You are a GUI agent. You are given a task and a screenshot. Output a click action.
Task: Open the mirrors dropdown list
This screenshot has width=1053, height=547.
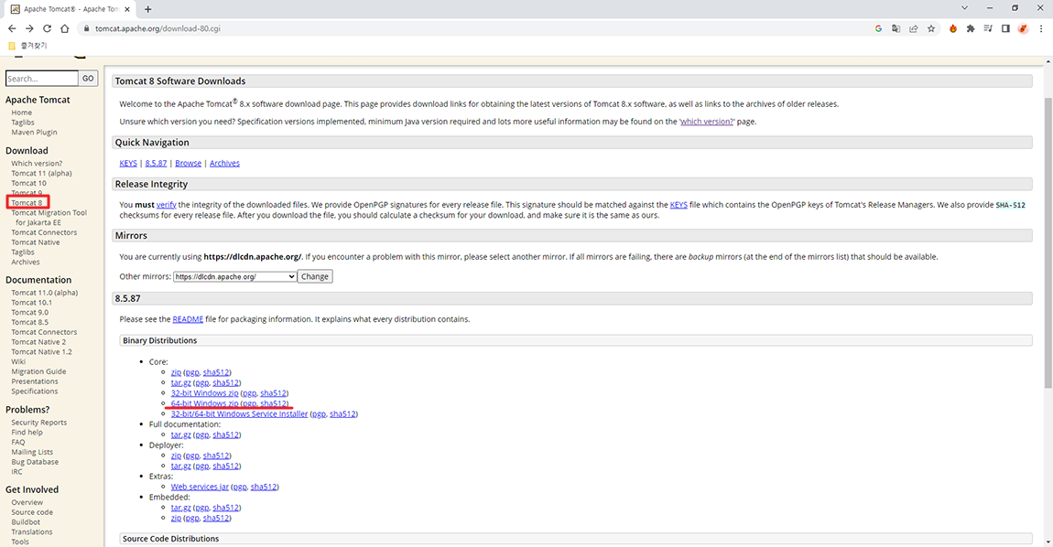click(234, 276)
